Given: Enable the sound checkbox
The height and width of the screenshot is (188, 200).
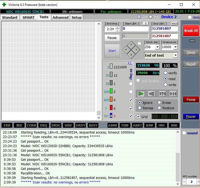Looking at the screenshot, I should (184, 133).
